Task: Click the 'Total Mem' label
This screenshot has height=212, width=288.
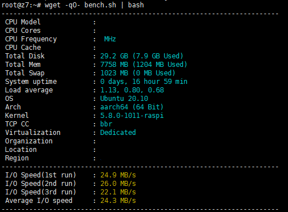Action: click(x=23, y=65)
